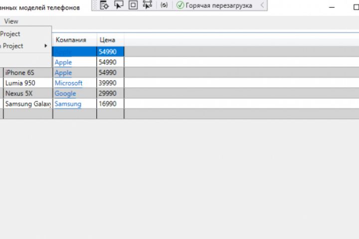Select price 54990 in the iPhone 6S row
Screen dimensions: 359x239
point(110,73)
